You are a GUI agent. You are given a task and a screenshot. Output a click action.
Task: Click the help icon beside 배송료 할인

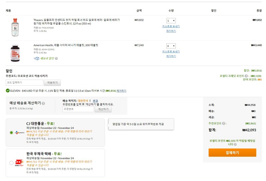[56, 58]
